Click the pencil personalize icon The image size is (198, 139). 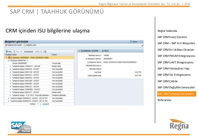coord(142,46)
